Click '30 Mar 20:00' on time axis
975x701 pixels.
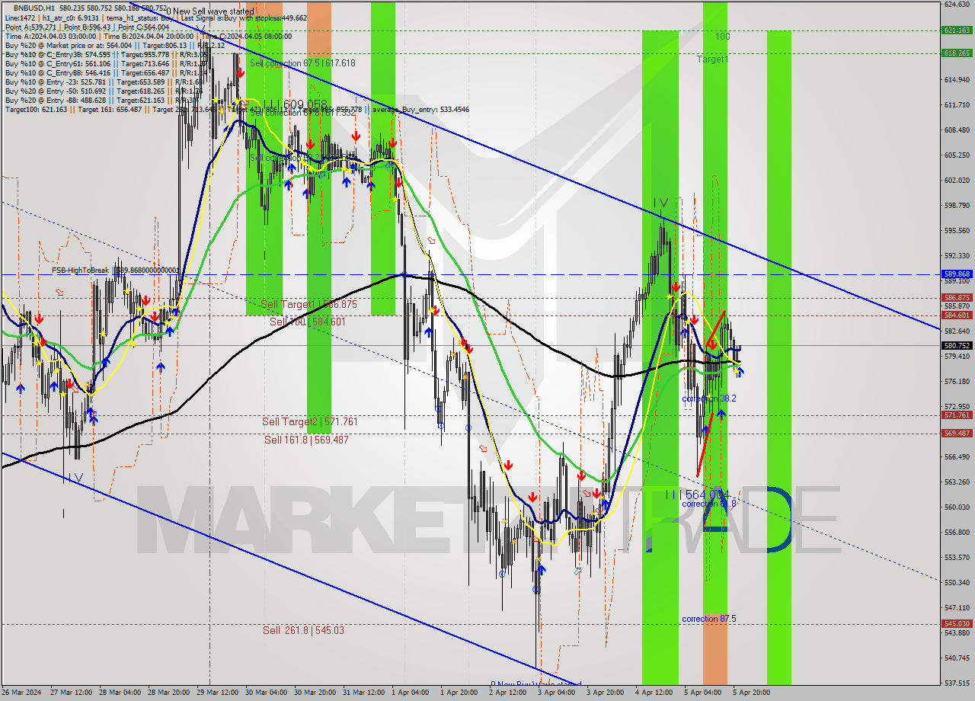point(316,693)
